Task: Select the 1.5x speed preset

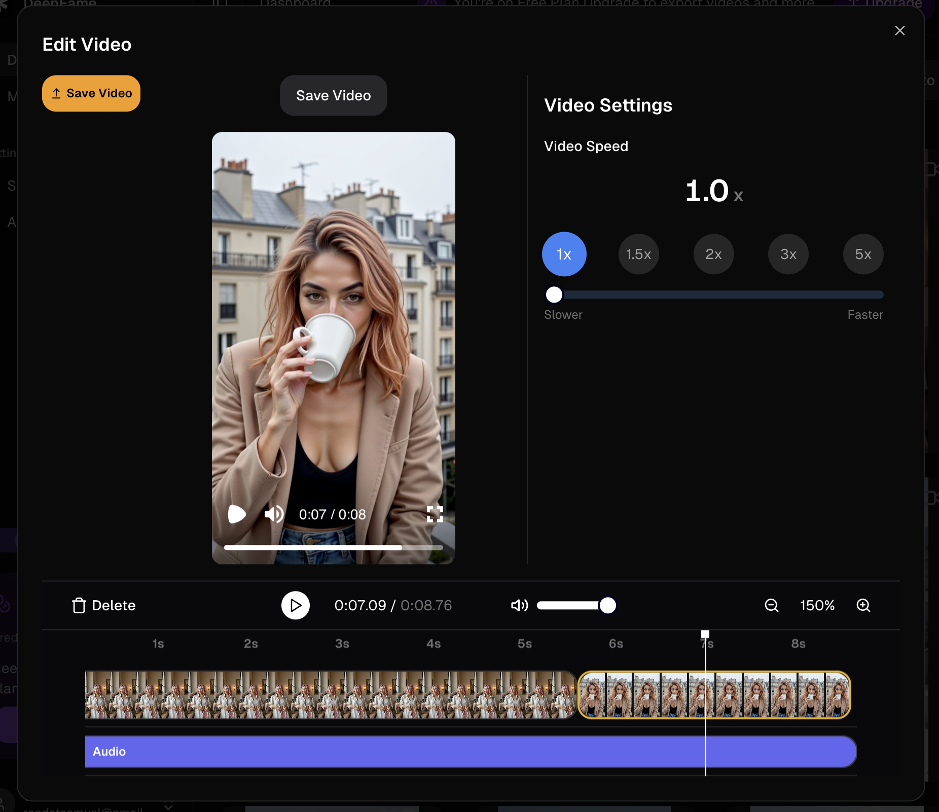Action: click(638, 254)
